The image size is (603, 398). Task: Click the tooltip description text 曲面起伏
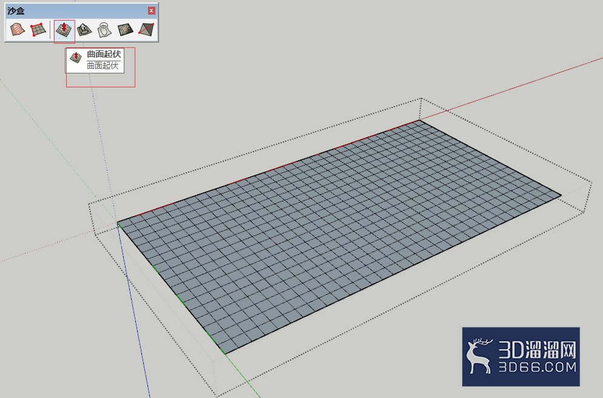pos(103,66)
